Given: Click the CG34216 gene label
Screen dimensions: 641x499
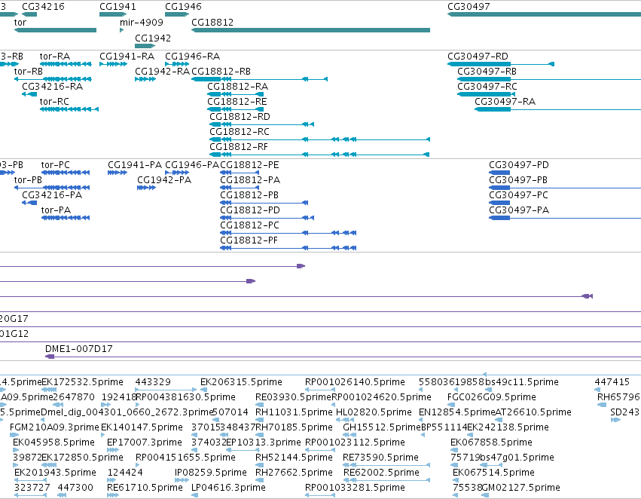Looking at the screenshot, I should coord(43,7).
